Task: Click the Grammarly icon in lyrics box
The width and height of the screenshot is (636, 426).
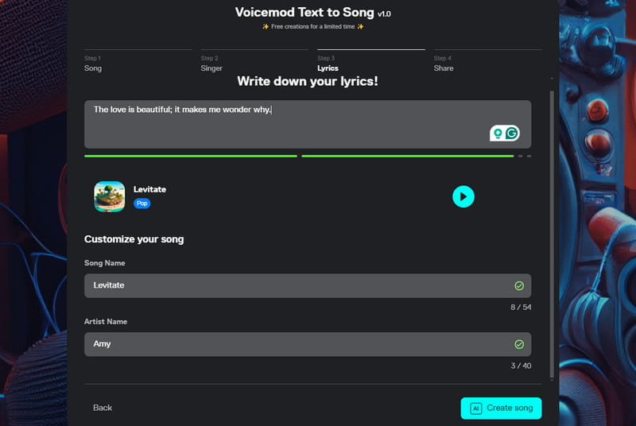Action: [512, 134]
